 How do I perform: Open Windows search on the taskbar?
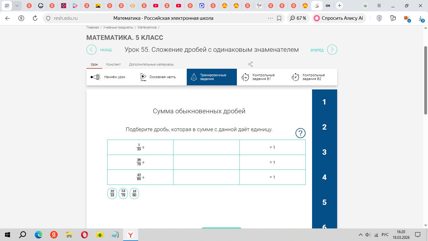23,235
